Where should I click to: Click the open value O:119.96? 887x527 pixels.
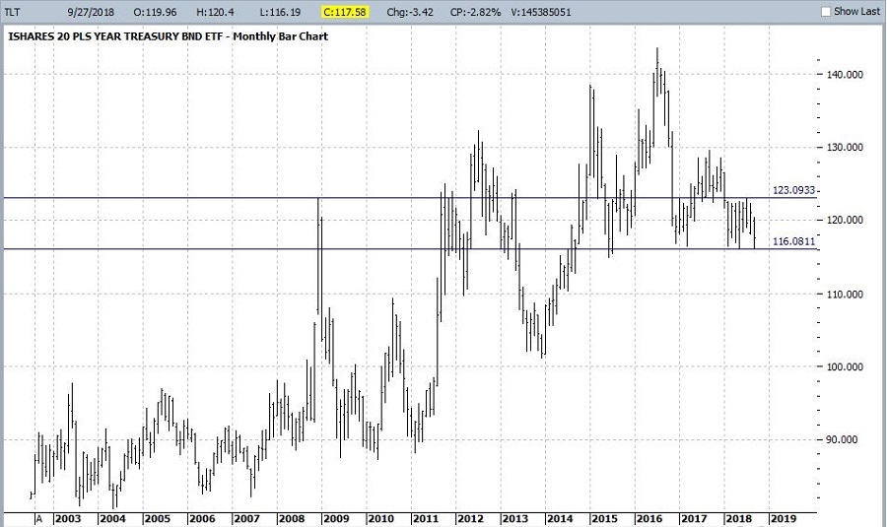[x=155, y=12]
